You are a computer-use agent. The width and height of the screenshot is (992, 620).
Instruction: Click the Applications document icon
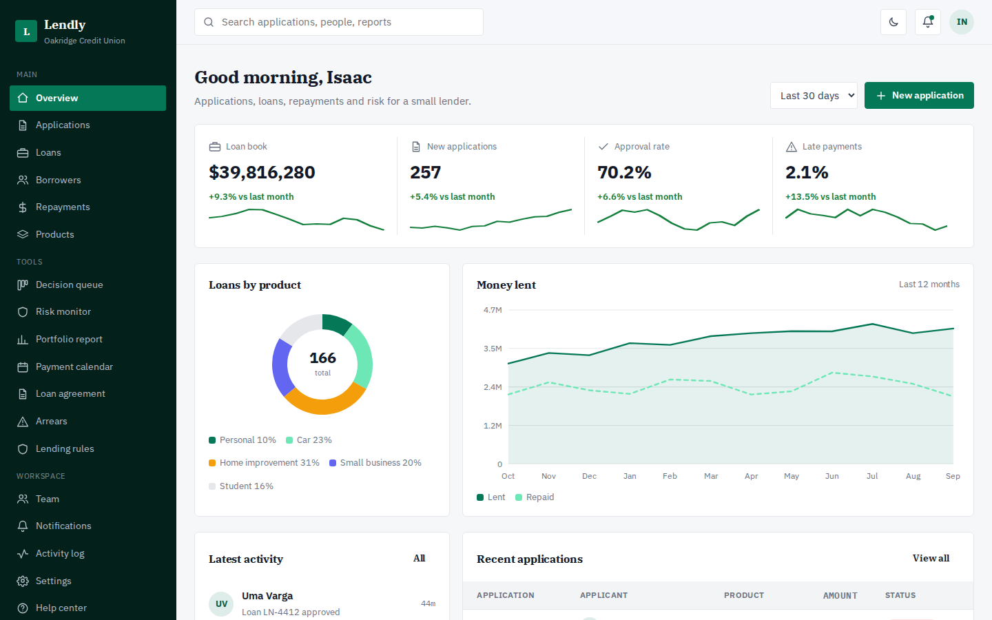coord(23,125)
